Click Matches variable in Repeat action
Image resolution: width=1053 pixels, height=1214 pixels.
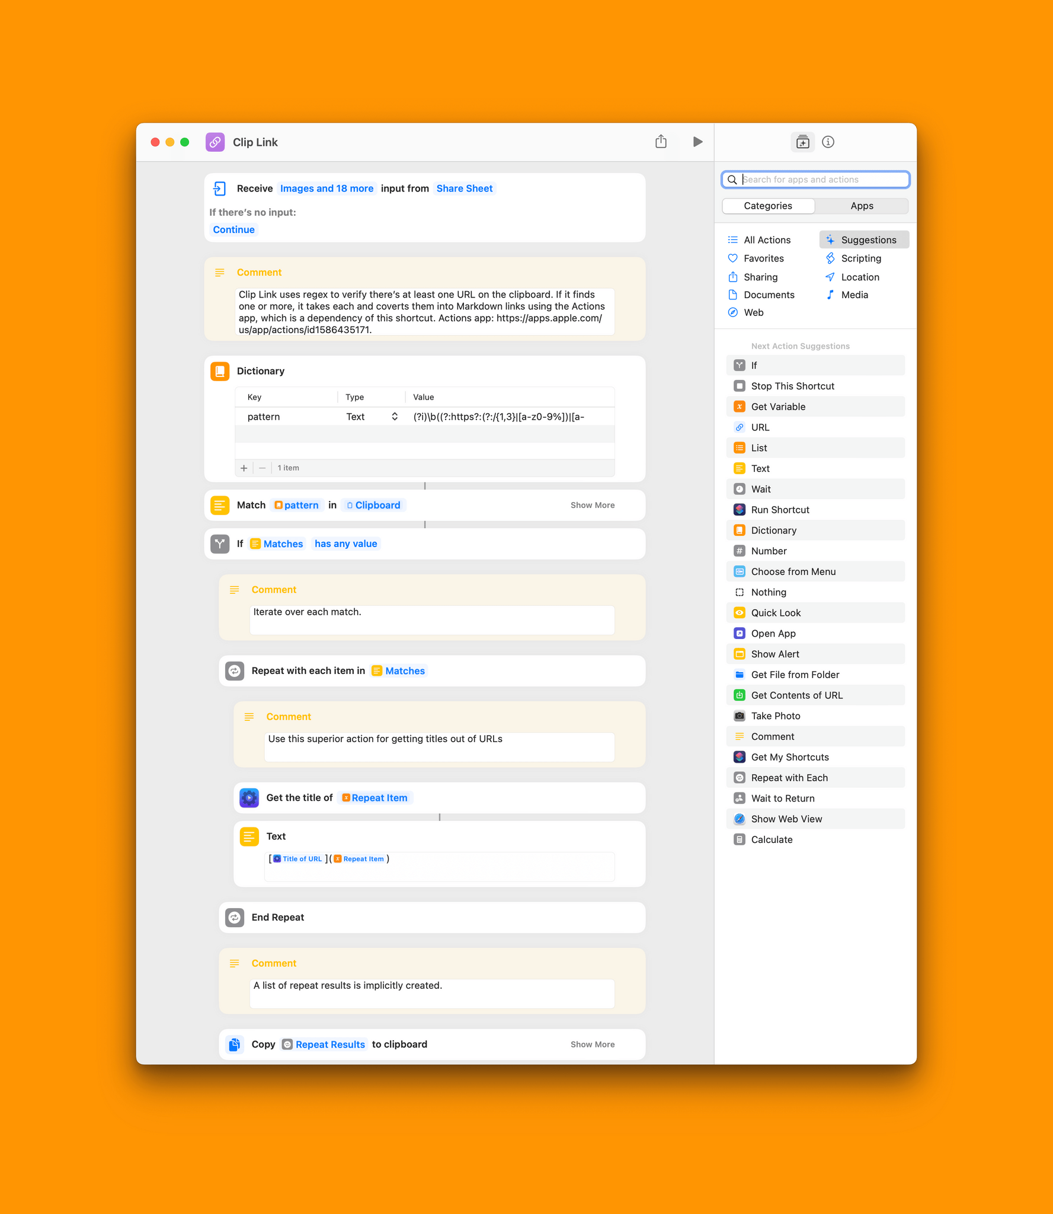398,670
